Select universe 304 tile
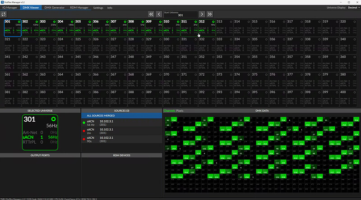Viewport: 361px width, 200px height. (x=65, y=28)
